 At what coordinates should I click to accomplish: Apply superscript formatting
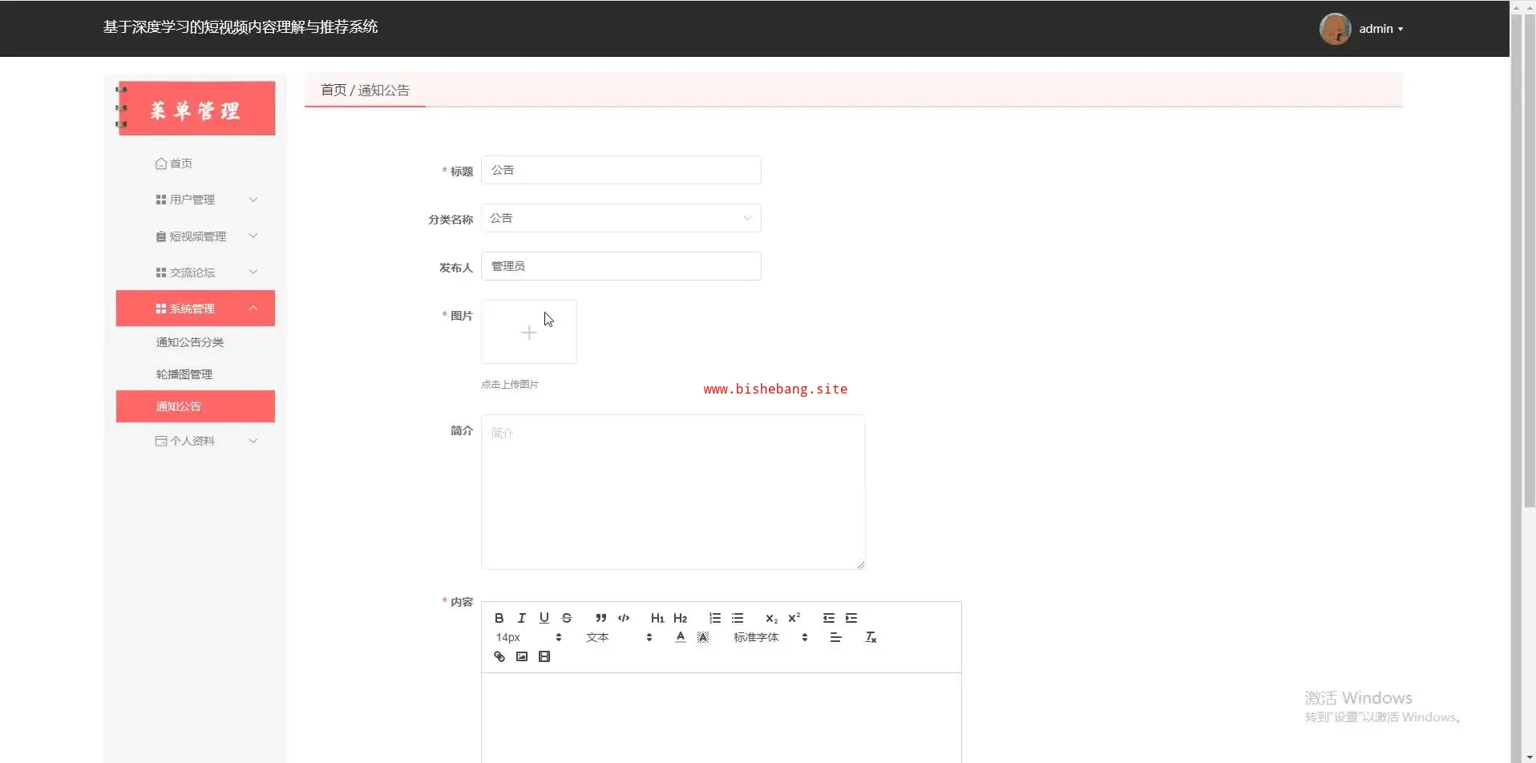click(794, 618)
